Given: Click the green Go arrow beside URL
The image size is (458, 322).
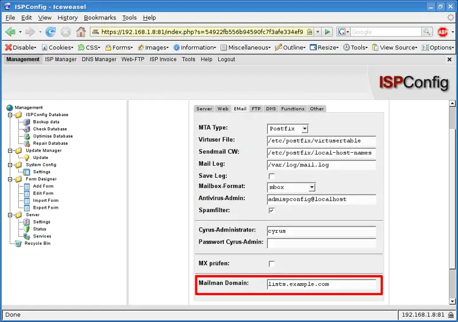Looking at the screenshot, I should 327,32.
